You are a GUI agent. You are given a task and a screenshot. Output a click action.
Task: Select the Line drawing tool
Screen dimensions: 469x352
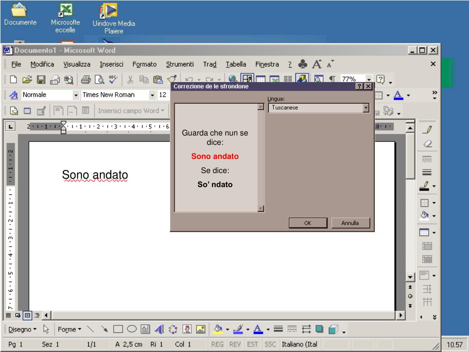pos(90,329)
